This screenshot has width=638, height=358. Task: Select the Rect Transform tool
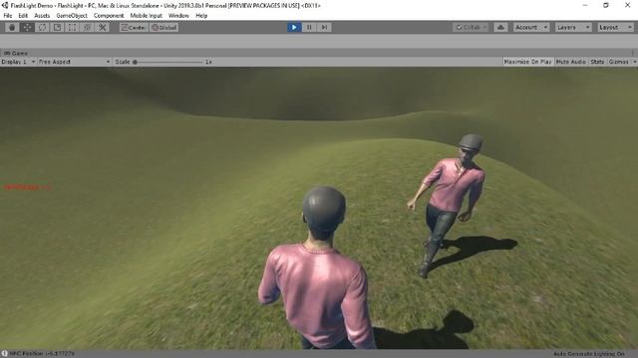click(x=72, y=27)
